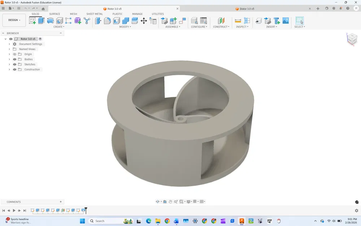Switch to the SURFACE tab
The height and width of the screenshot is (226, 361).
pos(55,14)
